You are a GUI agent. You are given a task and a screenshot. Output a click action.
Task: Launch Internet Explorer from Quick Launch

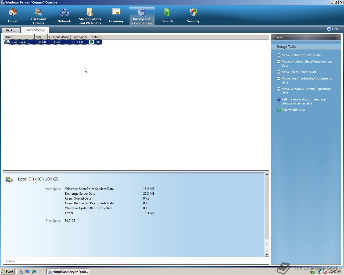(34, 272)
